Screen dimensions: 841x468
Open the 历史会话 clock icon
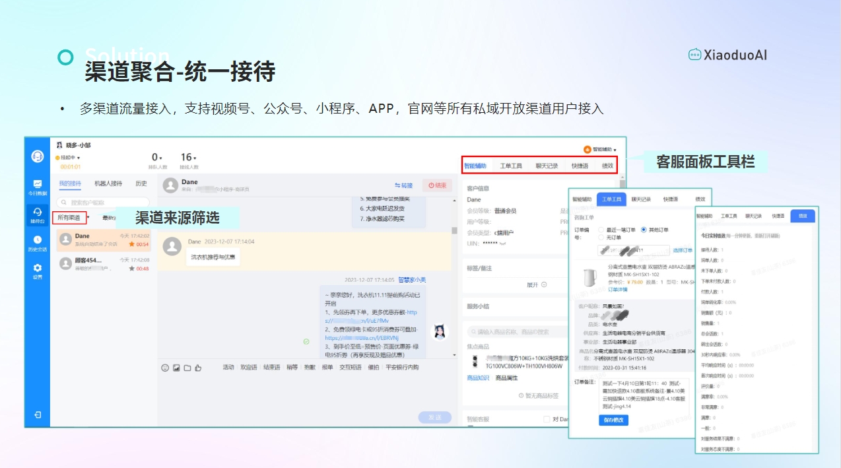pyautogui.click(x=38, y=240)
